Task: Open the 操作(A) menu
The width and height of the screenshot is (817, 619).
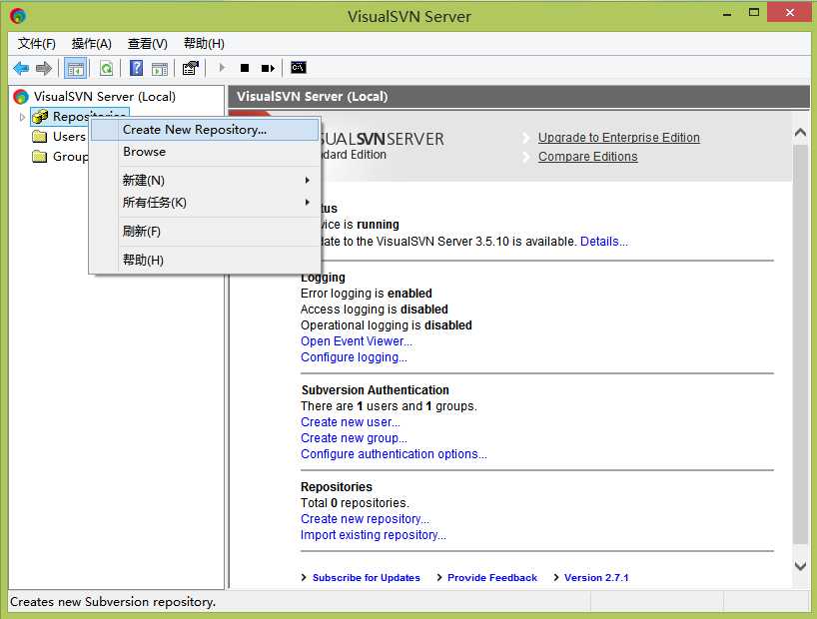Action: pos(91,44)
